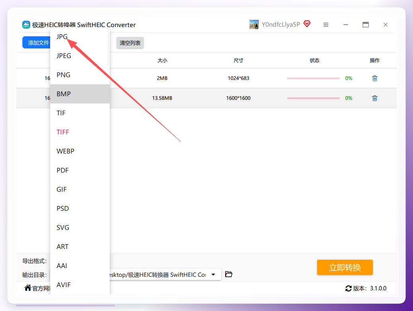Pick BMP in the format dropdown
This screenshot has width=413, height=311.
pos(80,94)
